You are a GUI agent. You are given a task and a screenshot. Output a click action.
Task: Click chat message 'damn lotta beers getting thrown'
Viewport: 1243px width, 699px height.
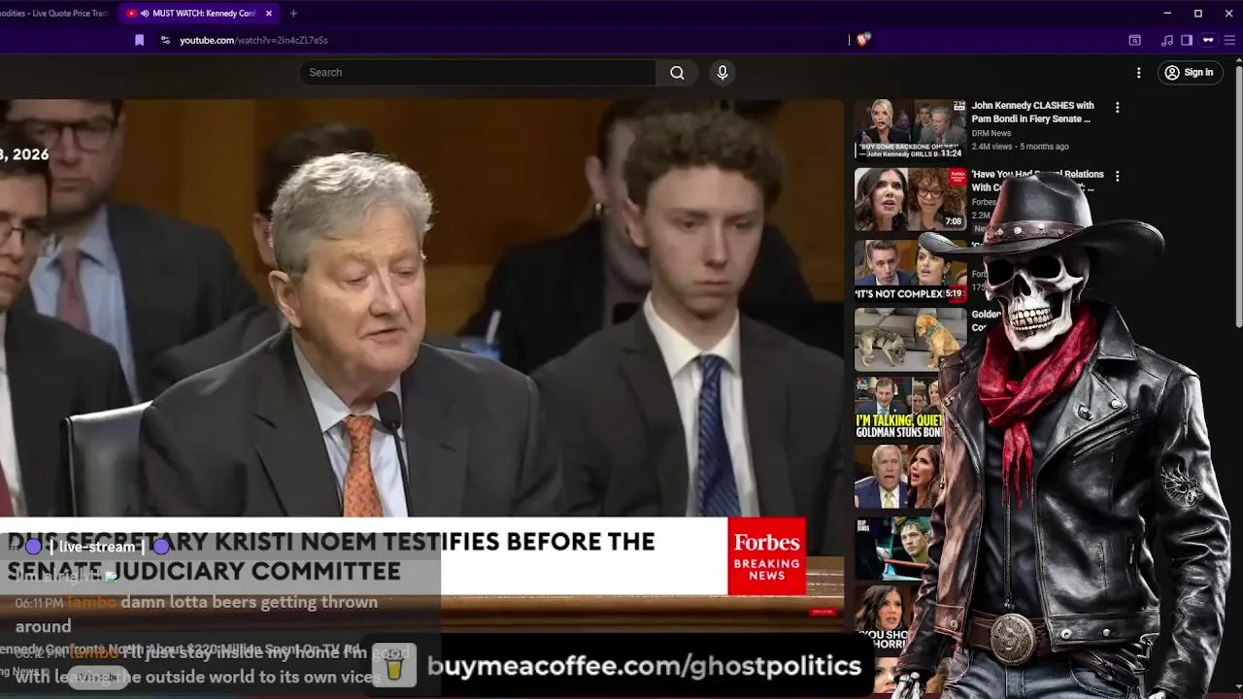pyautogui.click(x=249, y=602)
